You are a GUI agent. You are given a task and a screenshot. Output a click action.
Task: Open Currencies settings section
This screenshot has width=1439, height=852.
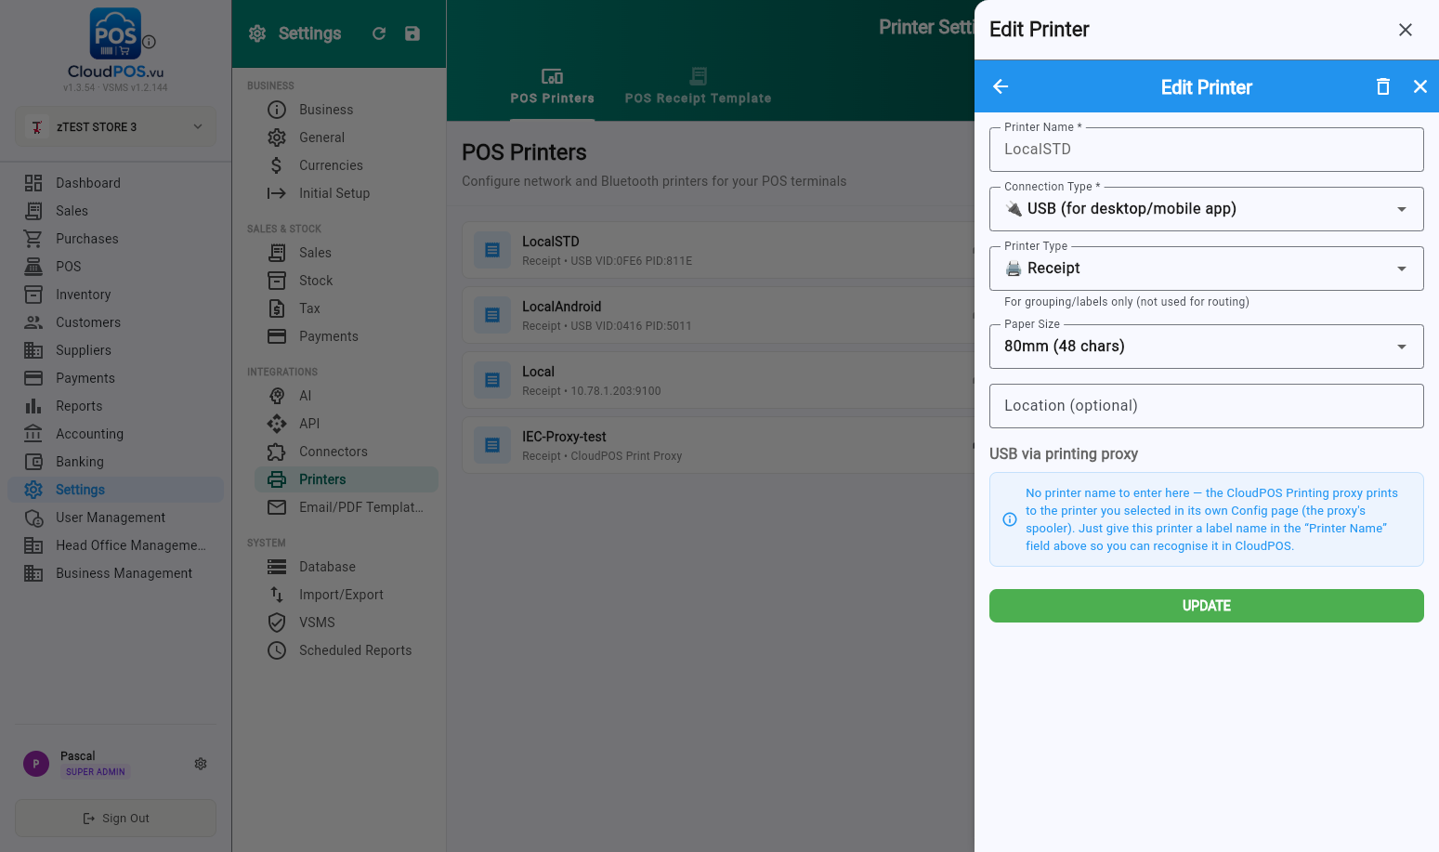346,165
